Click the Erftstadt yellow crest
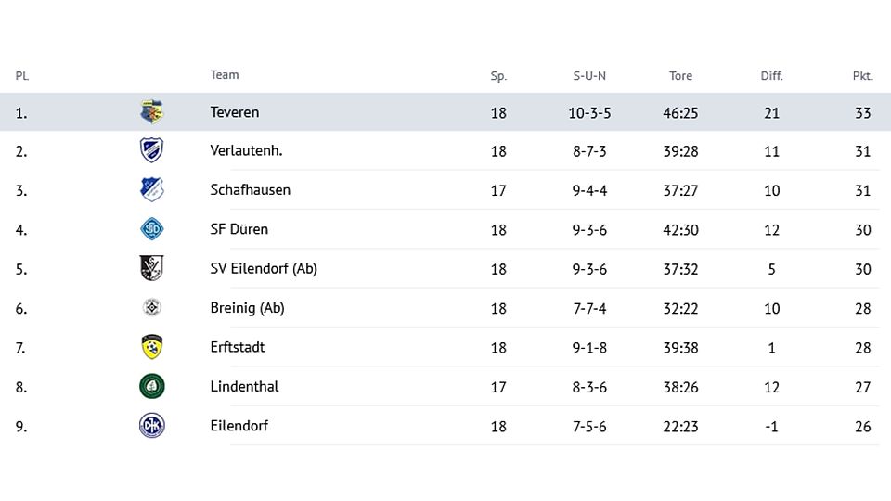This screenshot has width=891, height=501. click(x=151, y=346)
